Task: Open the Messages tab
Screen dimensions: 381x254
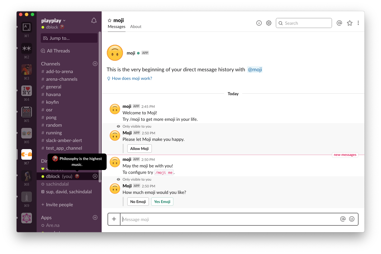Action: [x=117, y=27]
